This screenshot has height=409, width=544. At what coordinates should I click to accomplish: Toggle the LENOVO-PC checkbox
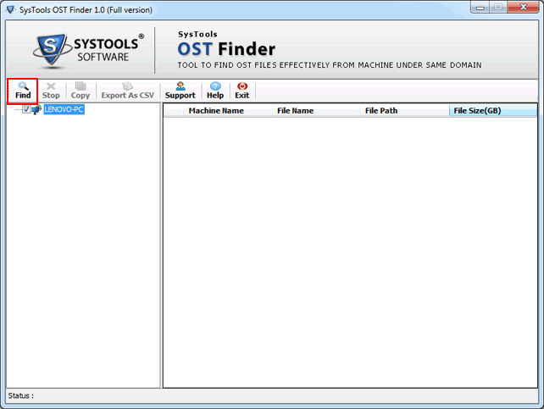tap(26, 109)
